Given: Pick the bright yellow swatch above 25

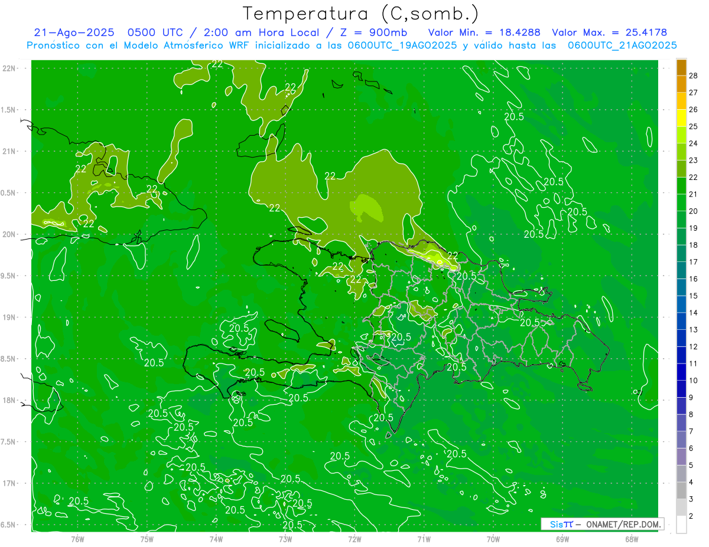Looking at the screenshot, I should 681,118.
